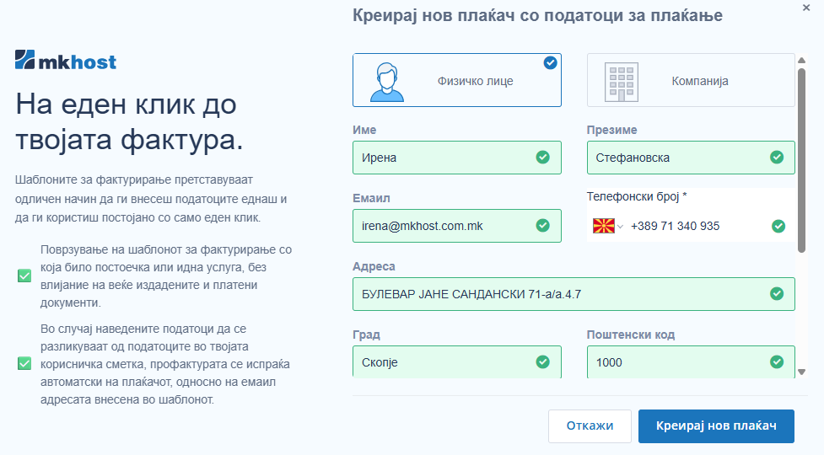
Task: Click the green checkmark in Адреса field
Action: click(x=777, y=294)
